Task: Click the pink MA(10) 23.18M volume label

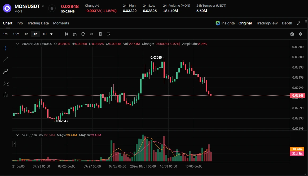Action: [x=297, y=154]
